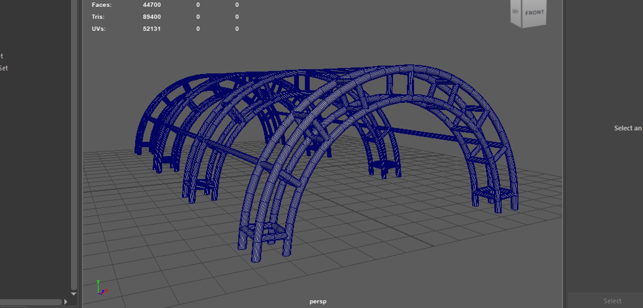Click the XYZ axis indicator in the viewport corner
Viewport: 643px width, 308px height.
click(102, 288)
